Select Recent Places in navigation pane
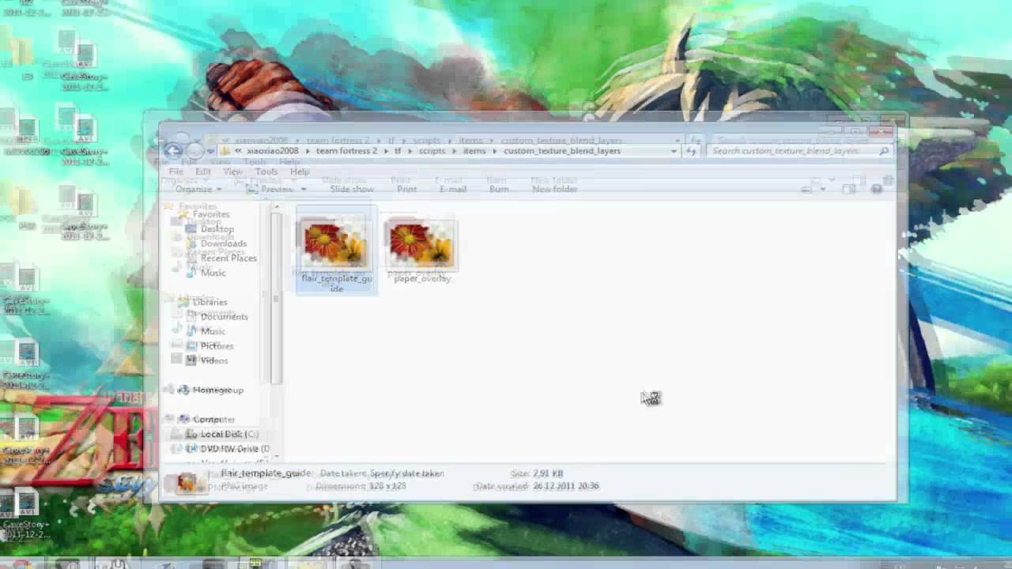 pos(221,258)
